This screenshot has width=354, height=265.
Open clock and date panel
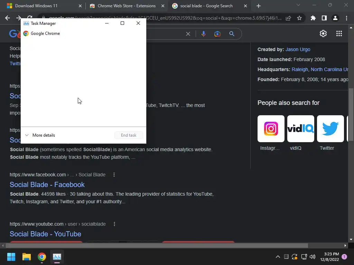329,257
